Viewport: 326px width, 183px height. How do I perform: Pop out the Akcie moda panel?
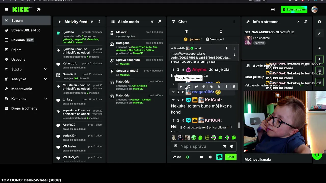(159, 22)
